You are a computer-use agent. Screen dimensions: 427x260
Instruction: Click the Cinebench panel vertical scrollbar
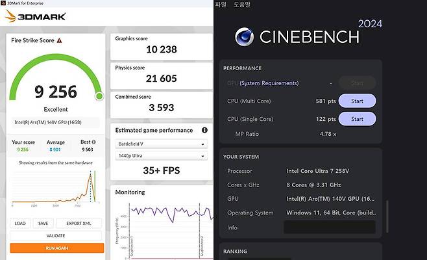387,216
